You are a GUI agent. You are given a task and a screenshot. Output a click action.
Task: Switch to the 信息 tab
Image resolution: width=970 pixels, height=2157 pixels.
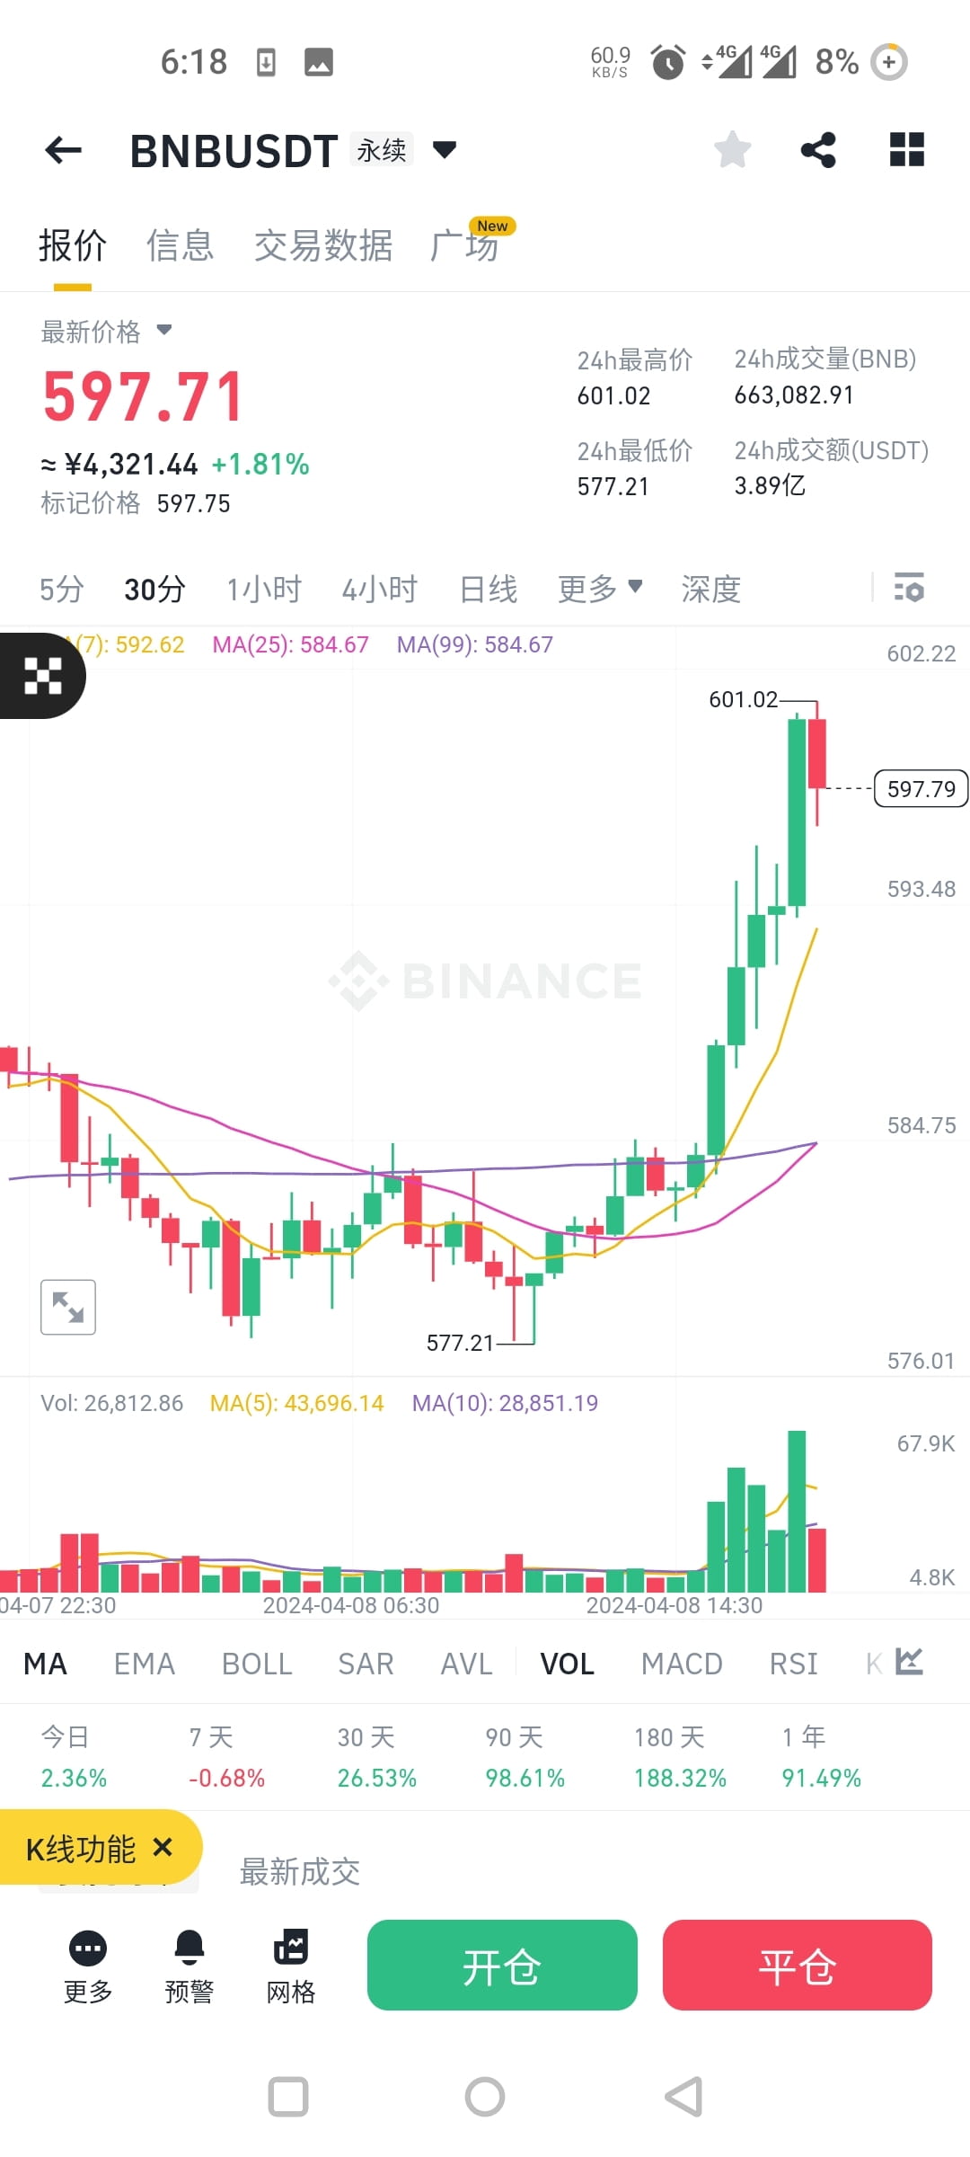[x=181, y=244]
